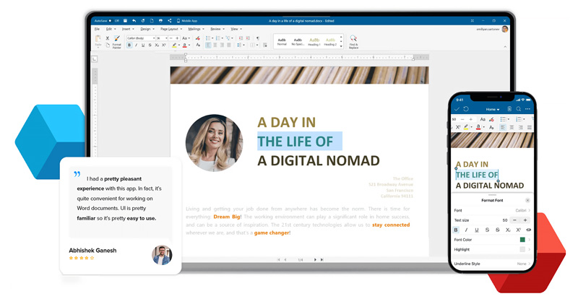The image size is (578, 299).
Task: Open Underline Style setting on phone
Action: coord(493,264)
